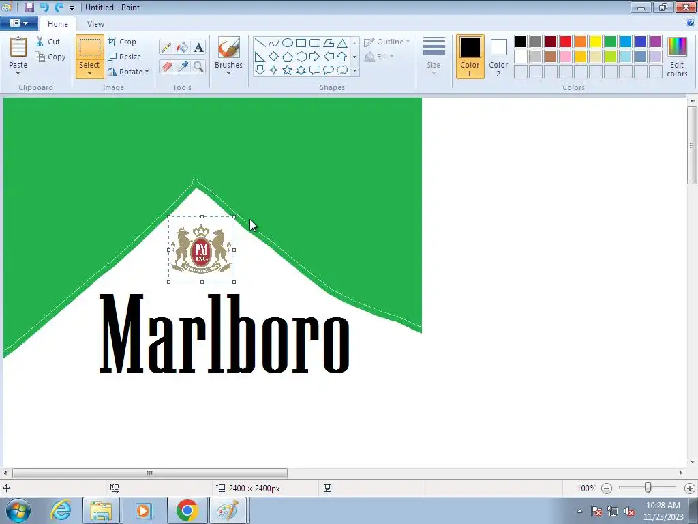Open Edit colors dialog
Viewport: 698px width, 524px height.
[x=677, y=57]
